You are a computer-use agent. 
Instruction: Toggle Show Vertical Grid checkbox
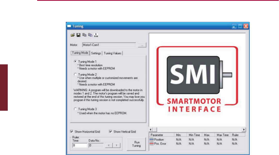(110, 132)
